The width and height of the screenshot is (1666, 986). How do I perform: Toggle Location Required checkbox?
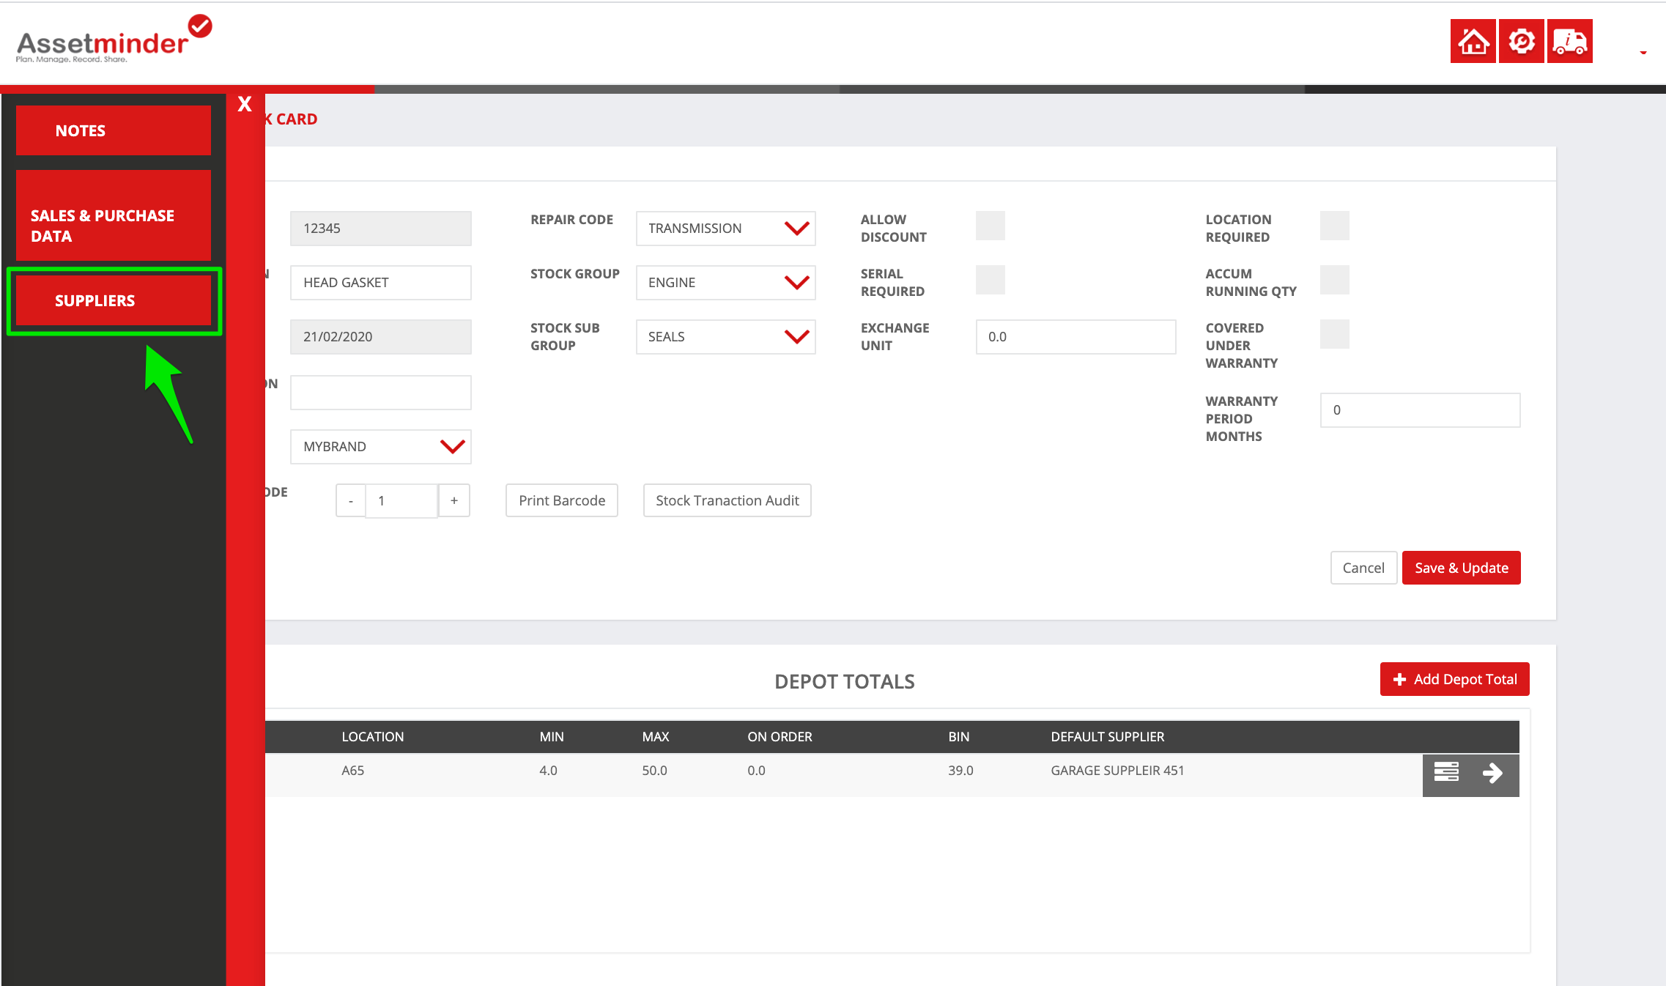[x=1335, y=226]
